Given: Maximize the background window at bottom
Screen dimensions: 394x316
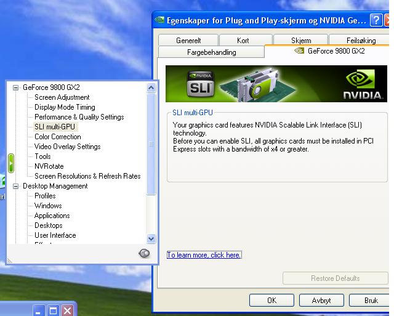Looking at the screenshot, I should tap(53, 311).
